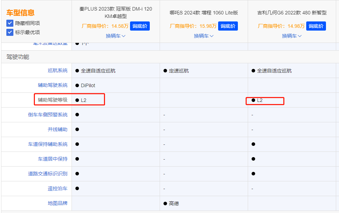Select the DiPilot cell value
The image size is (339, 213).
[x=88, y=85]
